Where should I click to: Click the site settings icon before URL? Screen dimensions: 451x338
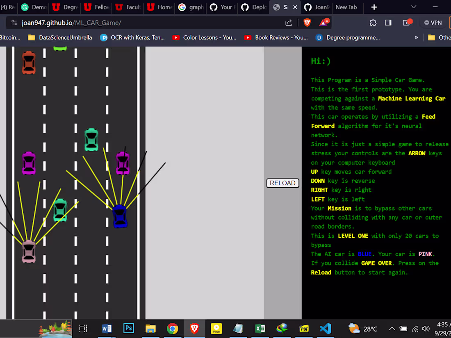click(14, 23)
